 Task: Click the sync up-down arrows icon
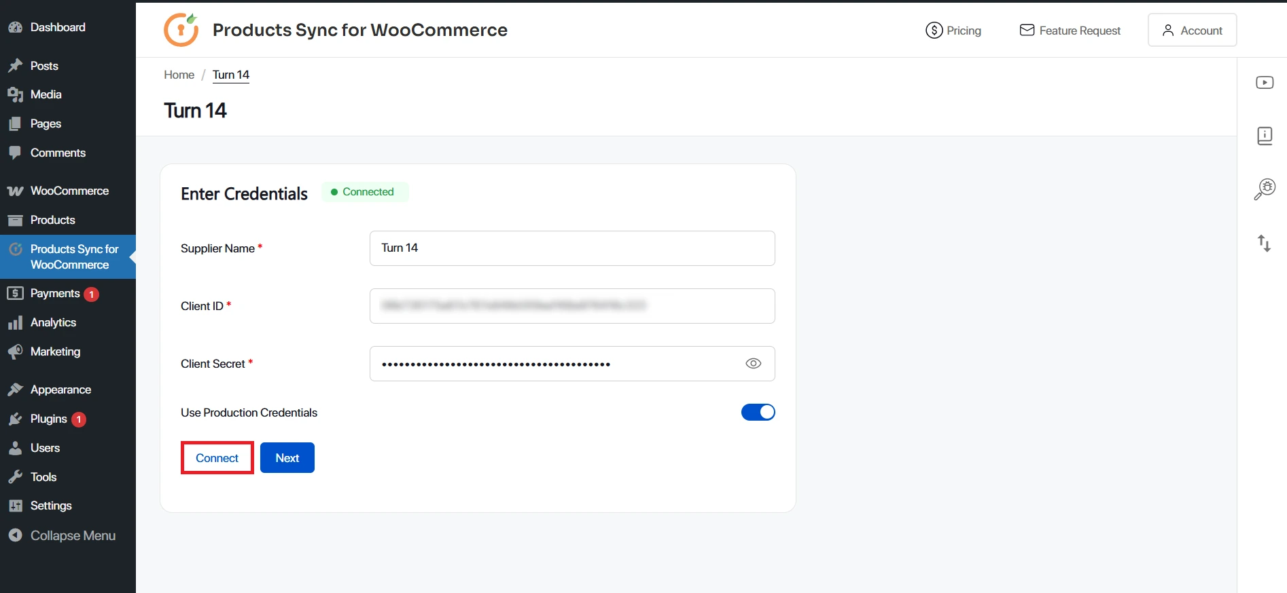1264,243
